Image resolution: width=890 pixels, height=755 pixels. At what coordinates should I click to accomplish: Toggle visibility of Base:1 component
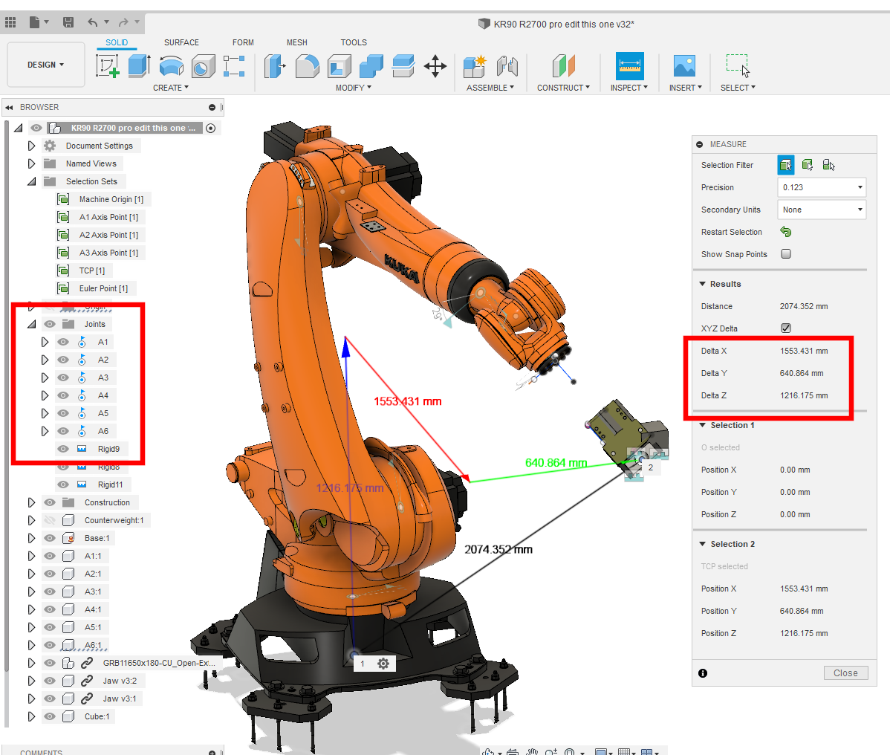coord(50,538)
